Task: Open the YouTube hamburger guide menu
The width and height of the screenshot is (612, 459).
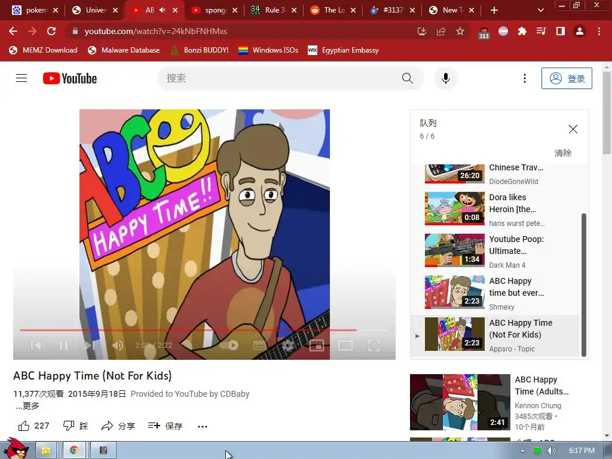Action: pos(22,78)
